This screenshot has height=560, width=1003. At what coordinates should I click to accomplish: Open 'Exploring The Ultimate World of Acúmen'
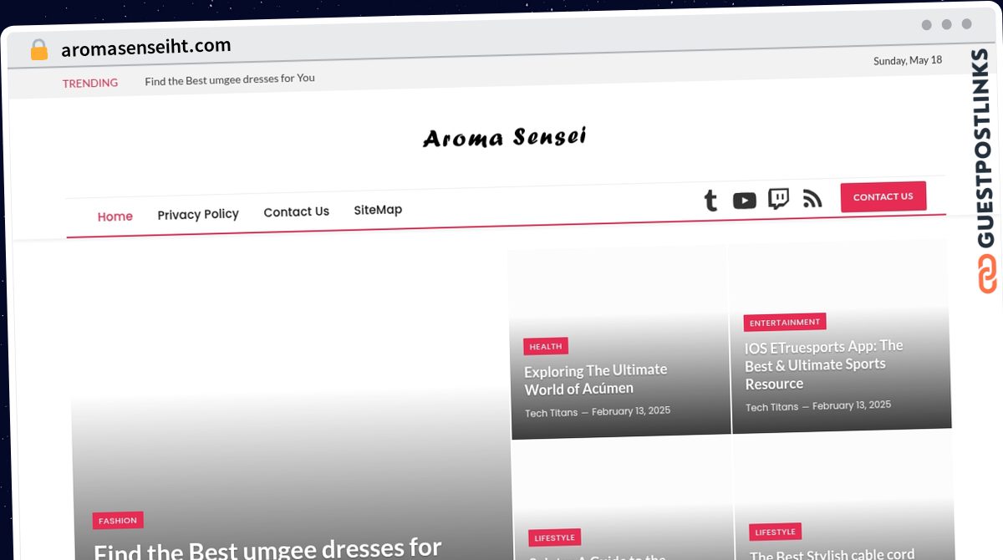click(x=595, y=379)
